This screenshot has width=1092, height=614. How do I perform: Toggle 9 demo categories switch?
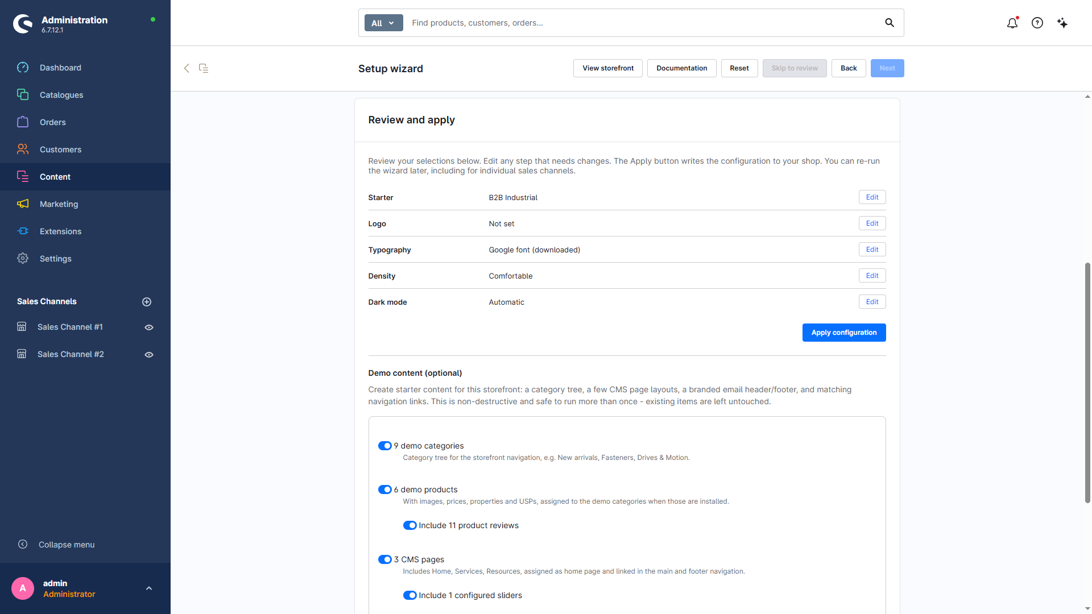point(385,446)
